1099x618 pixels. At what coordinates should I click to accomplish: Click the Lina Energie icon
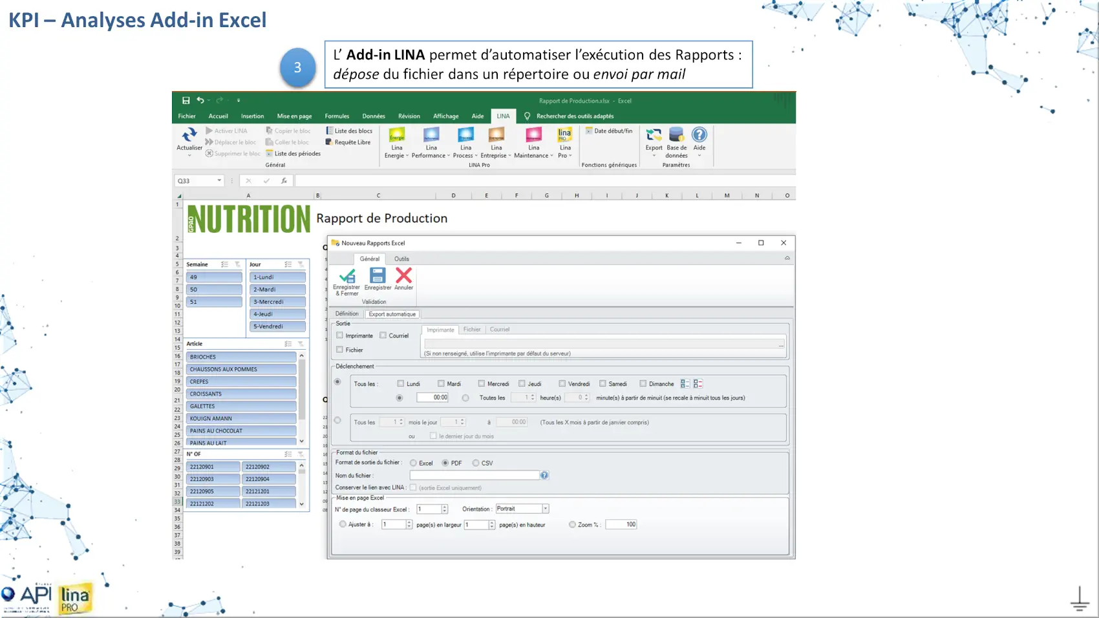397,134
